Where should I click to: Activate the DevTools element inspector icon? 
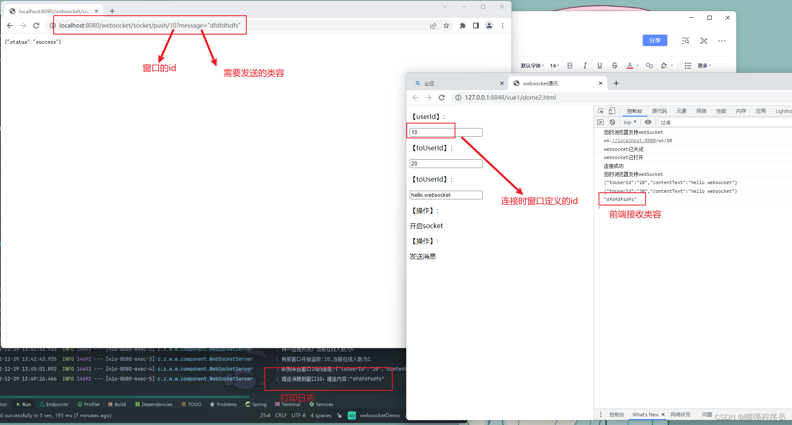click(x=601, y=111)
